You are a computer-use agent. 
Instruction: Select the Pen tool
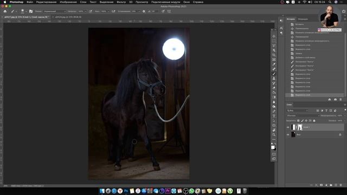click(274, 111)
